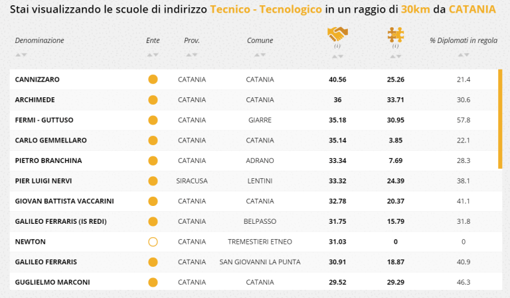This screenshot has height=298, width=510.
Task: Click the orange vertical scrollbar thumb
Action: pyautogui.click(x=500, y=119)
